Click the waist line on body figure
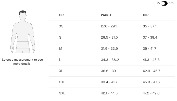The height and width of the screenshot is (101, 177). click(23, 42)
